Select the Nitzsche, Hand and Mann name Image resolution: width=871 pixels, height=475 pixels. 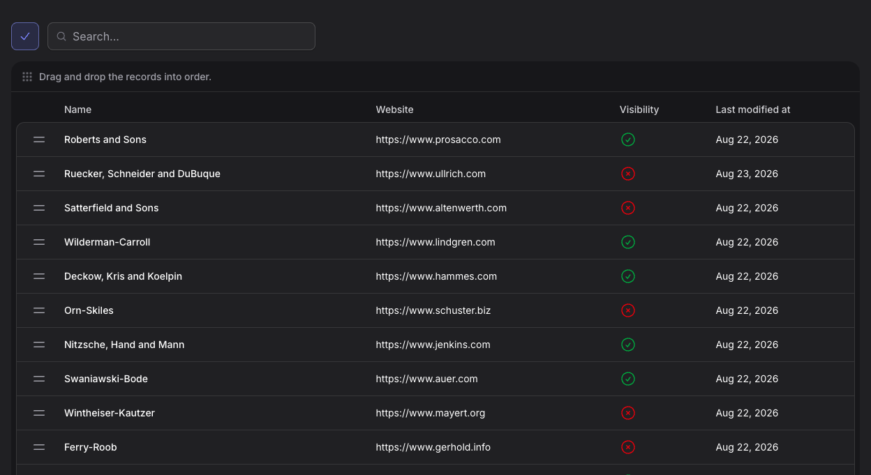tap(124, 345)
